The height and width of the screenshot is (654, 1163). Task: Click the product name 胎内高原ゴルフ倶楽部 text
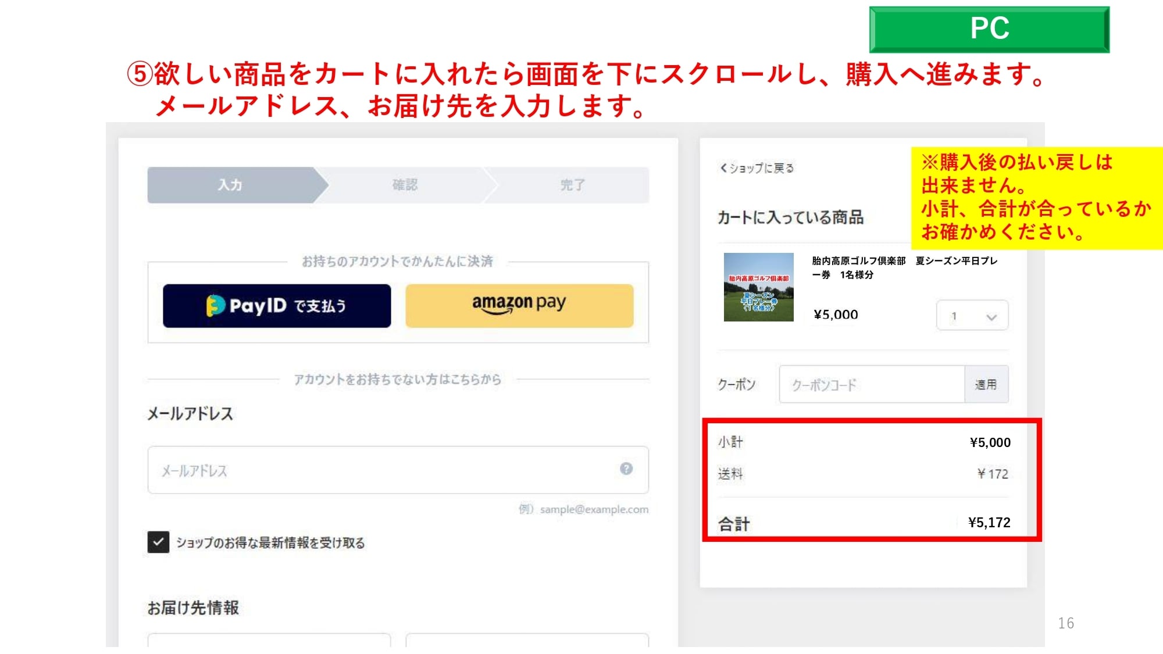(x=858, y=261)
